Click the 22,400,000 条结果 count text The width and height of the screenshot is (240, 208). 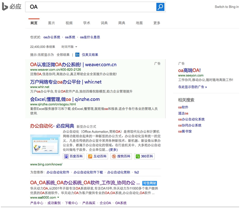43,47
